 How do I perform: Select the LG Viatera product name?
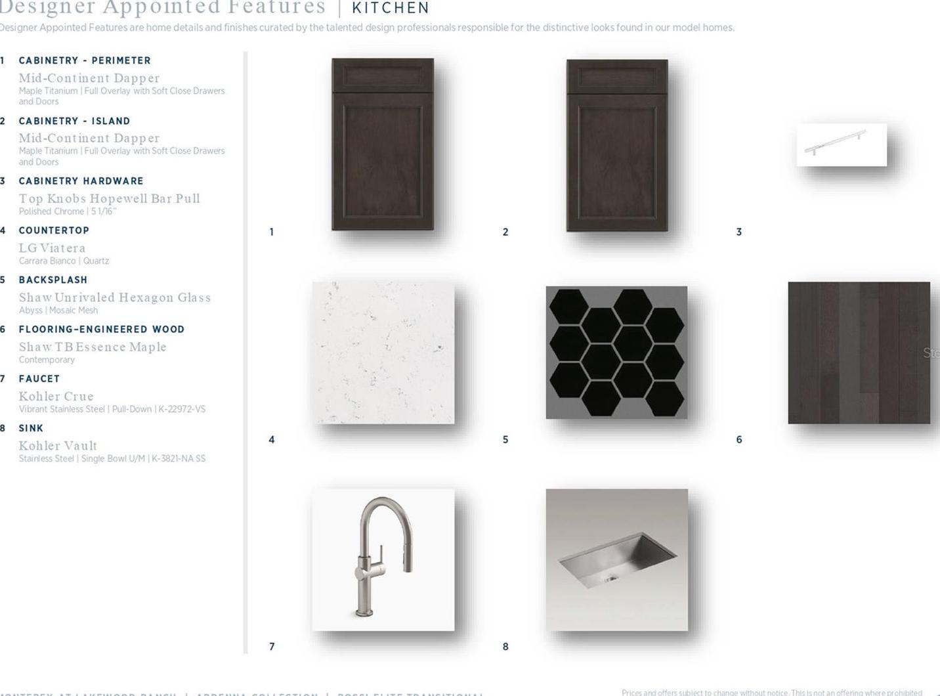[53, 248]
